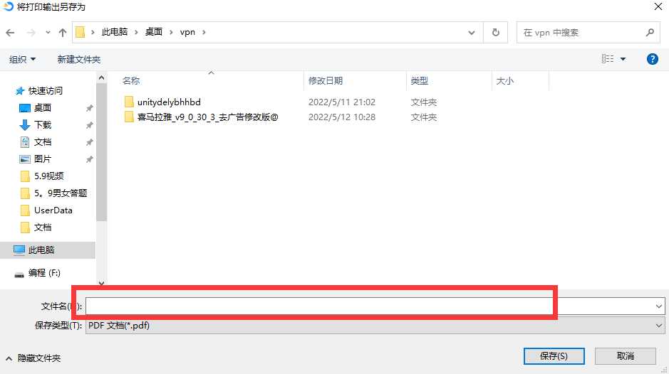Open the 文件名 dropdown arrow
The height and width of the screenshot is (374, 669).
(659, 306)
